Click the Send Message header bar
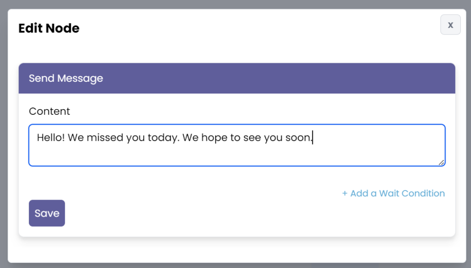The width and height of the screenshot is (471, 268). (236, 78)
